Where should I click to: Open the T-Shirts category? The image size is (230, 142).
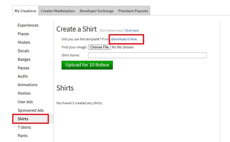(24, 127)
